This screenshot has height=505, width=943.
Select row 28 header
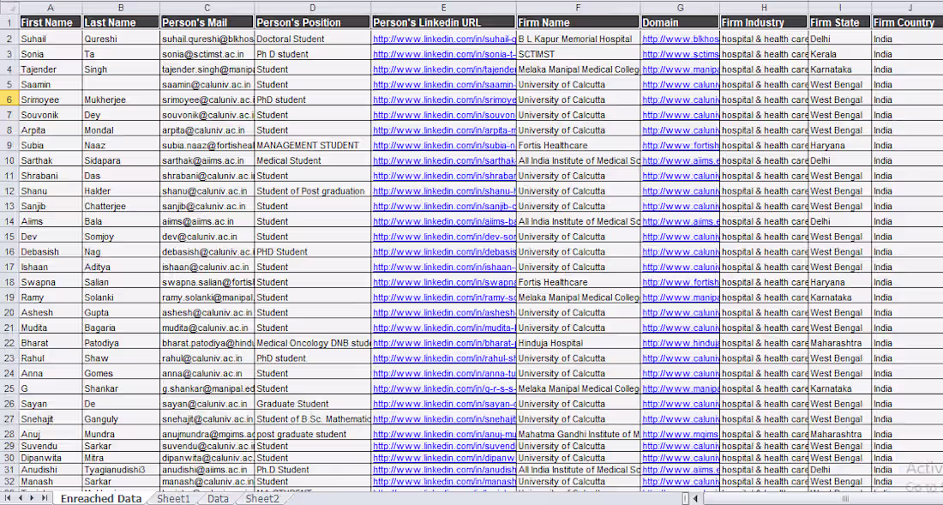pyautogui.click(x=9, y=434)
